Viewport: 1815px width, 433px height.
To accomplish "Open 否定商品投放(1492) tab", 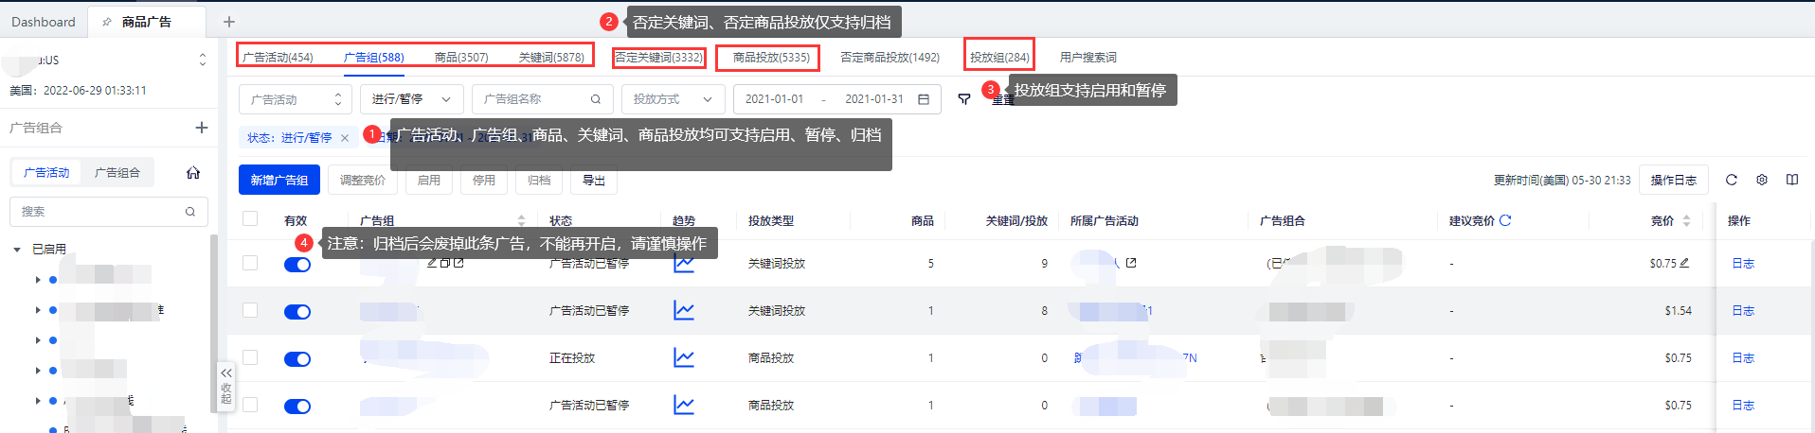I will 890,58.
